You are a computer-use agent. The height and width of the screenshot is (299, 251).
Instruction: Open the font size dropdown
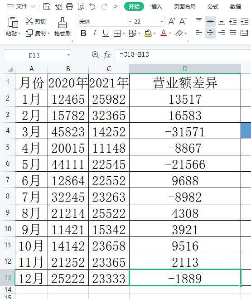162,22
